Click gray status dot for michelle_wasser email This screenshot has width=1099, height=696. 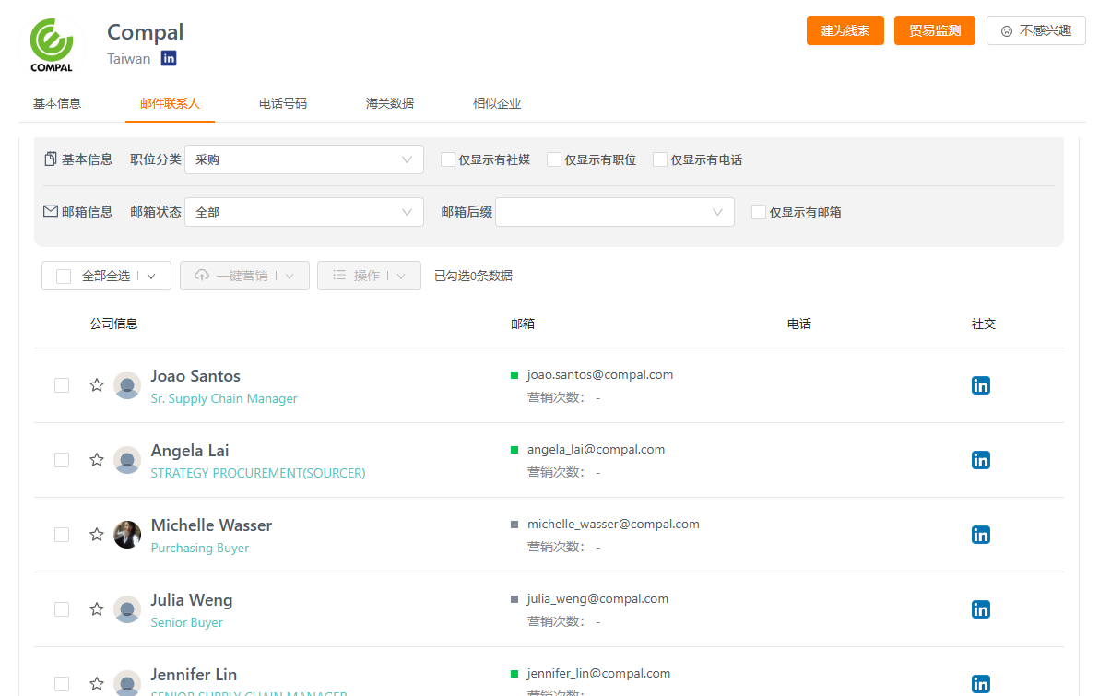click(x=514, y=525)
